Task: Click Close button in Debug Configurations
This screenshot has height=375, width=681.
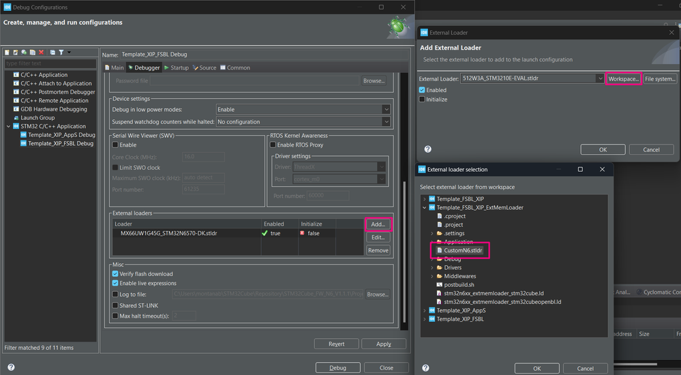Action: pos(386,367)
